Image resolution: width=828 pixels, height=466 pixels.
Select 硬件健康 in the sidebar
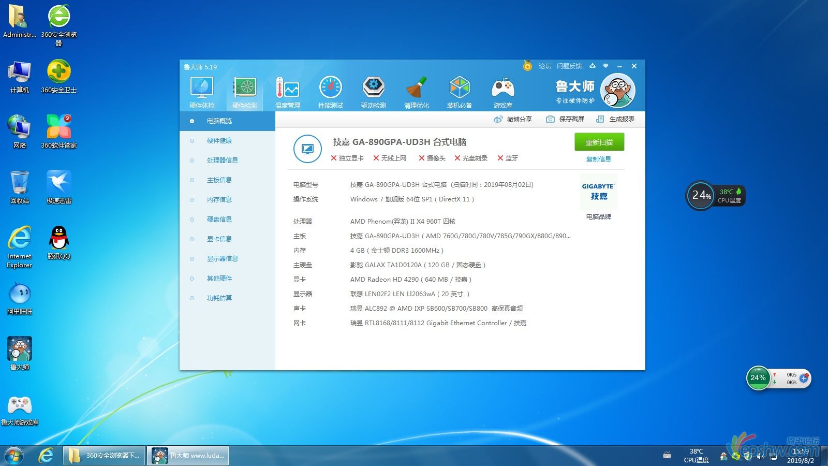click(227, 141)
